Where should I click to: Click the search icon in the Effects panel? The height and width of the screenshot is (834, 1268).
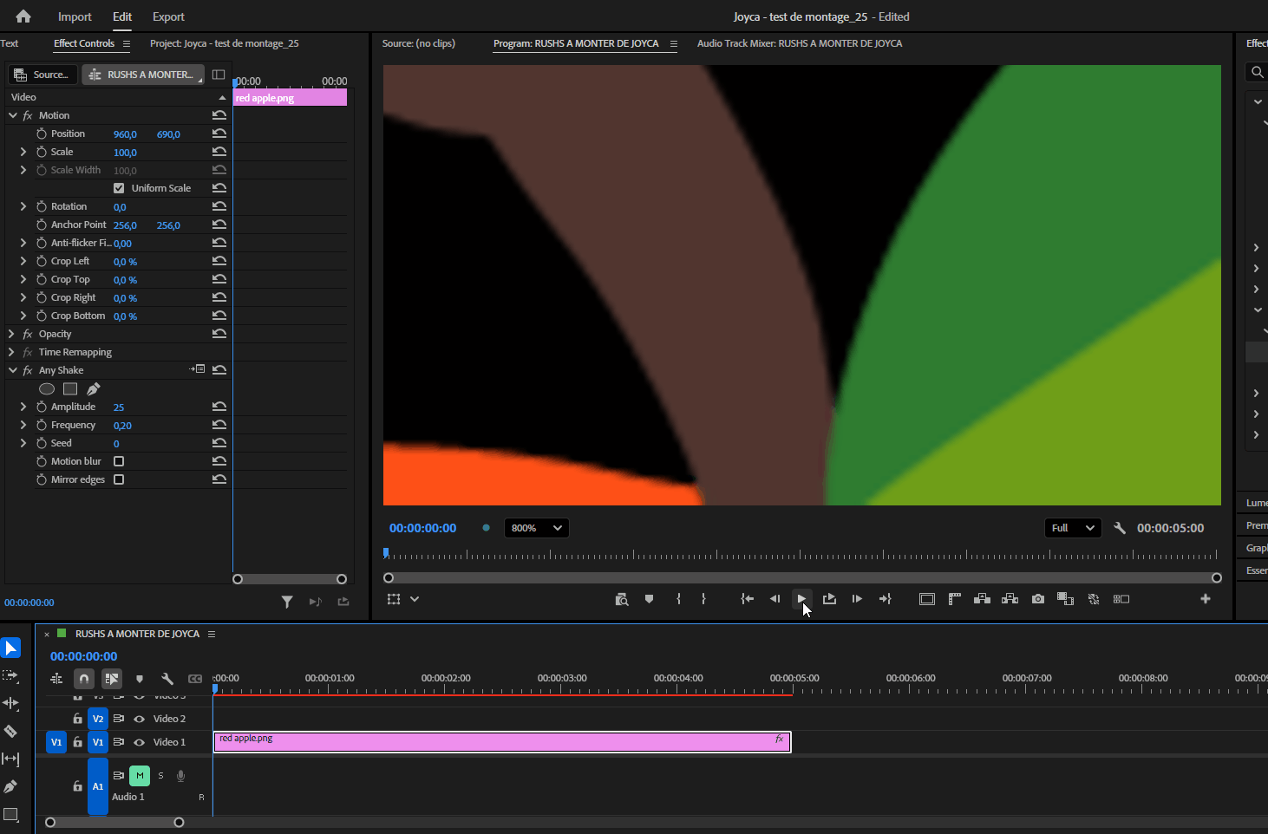pos(1257,72)
